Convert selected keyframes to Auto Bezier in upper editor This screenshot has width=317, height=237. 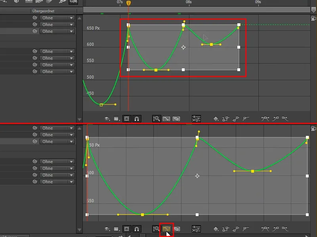(246, 119)
